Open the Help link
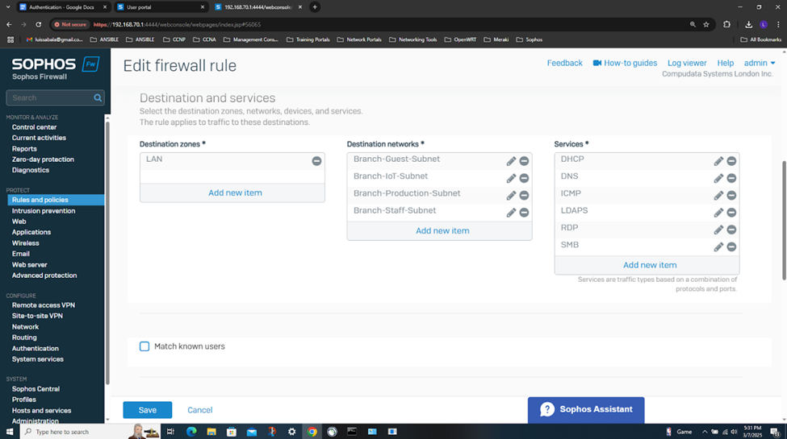The image size is (787, 439). click(x=726, y=63)
